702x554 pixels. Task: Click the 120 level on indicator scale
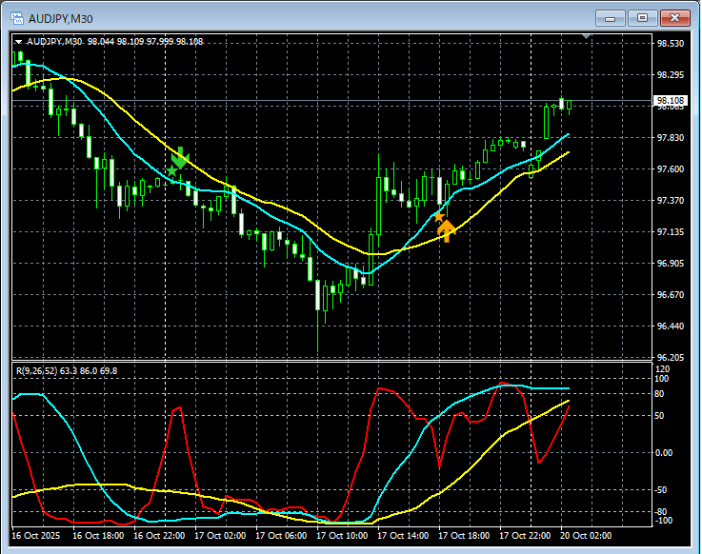[x=663, y=368]
